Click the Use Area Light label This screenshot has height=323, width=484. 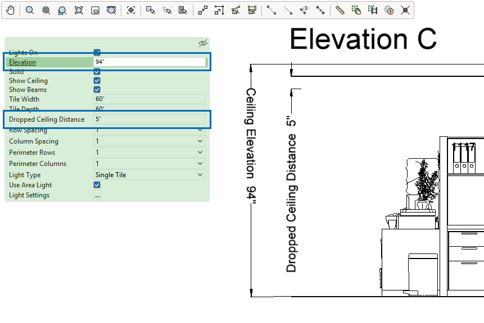click(x=30, y=185)
